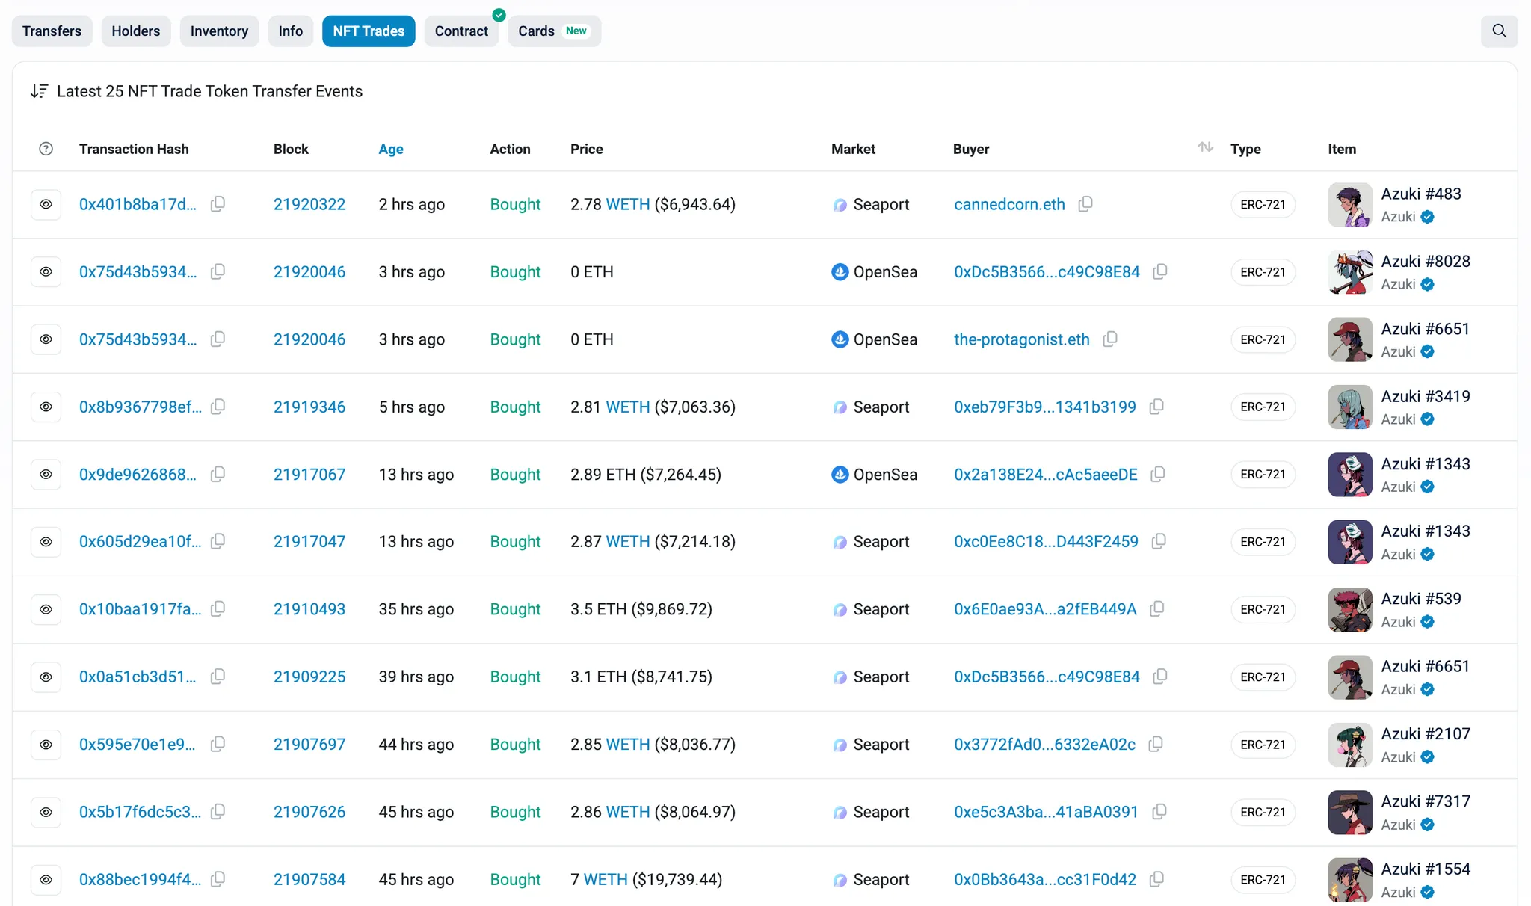Viewport: 1531px width, 906px height.
Task: Click eye button for 0x10baa1917fa... row
Action: [46, 609]
